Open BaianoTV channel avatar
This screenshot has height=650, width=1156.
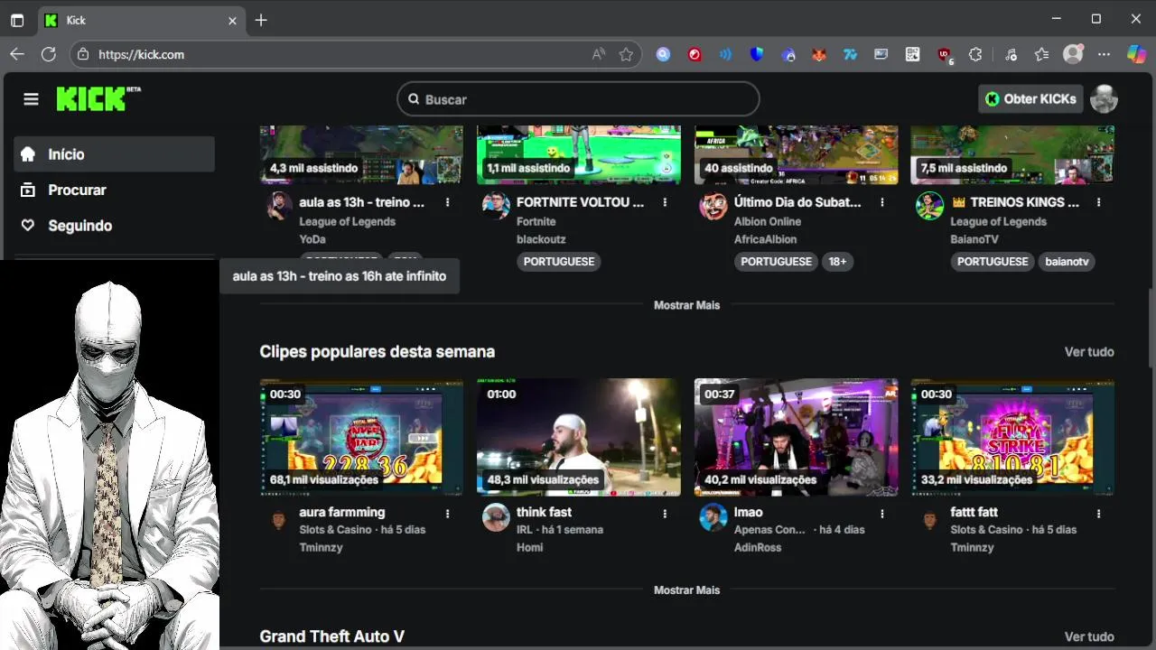coord(930,206)
